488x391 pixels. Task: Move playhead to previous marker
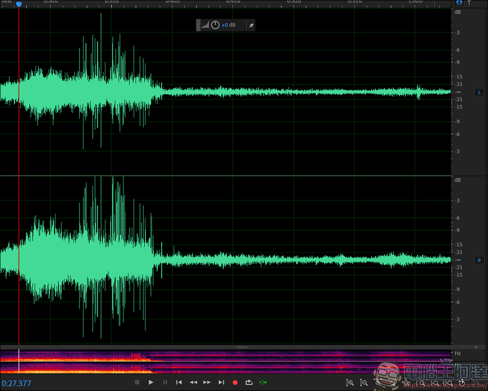click(179, 383)
